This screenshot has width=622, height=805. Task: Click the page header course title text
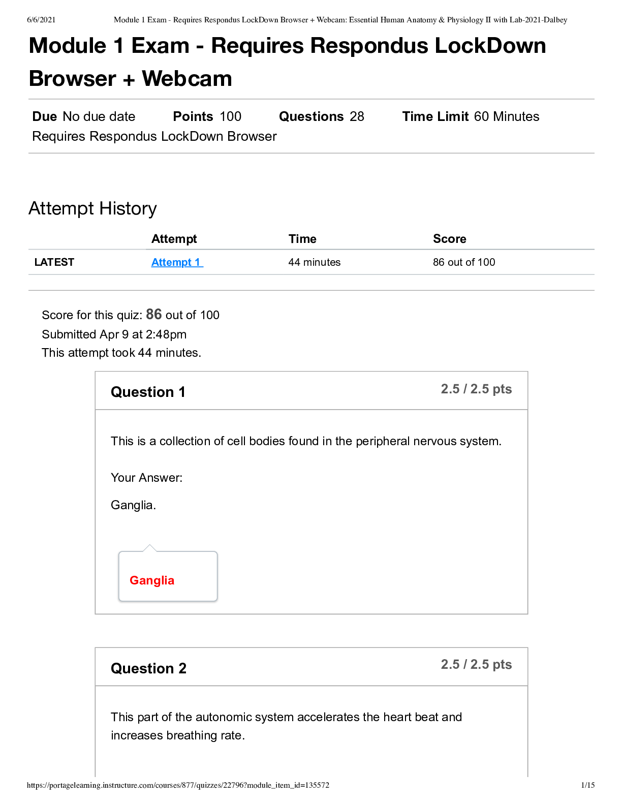click(340, 20)
